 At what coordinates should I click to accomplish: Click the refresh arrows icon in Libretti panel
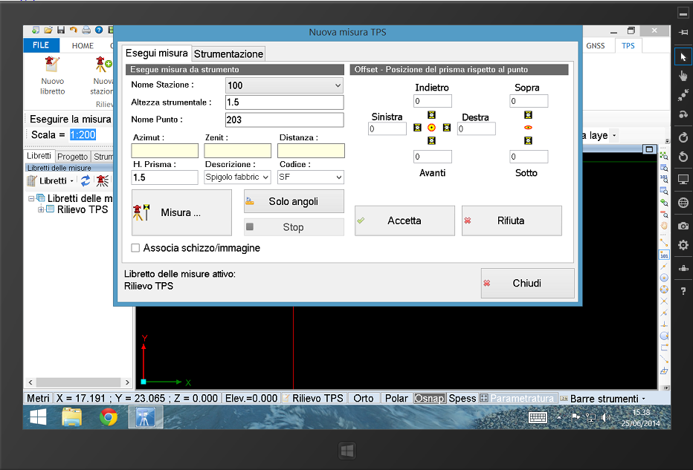(86, 180)
